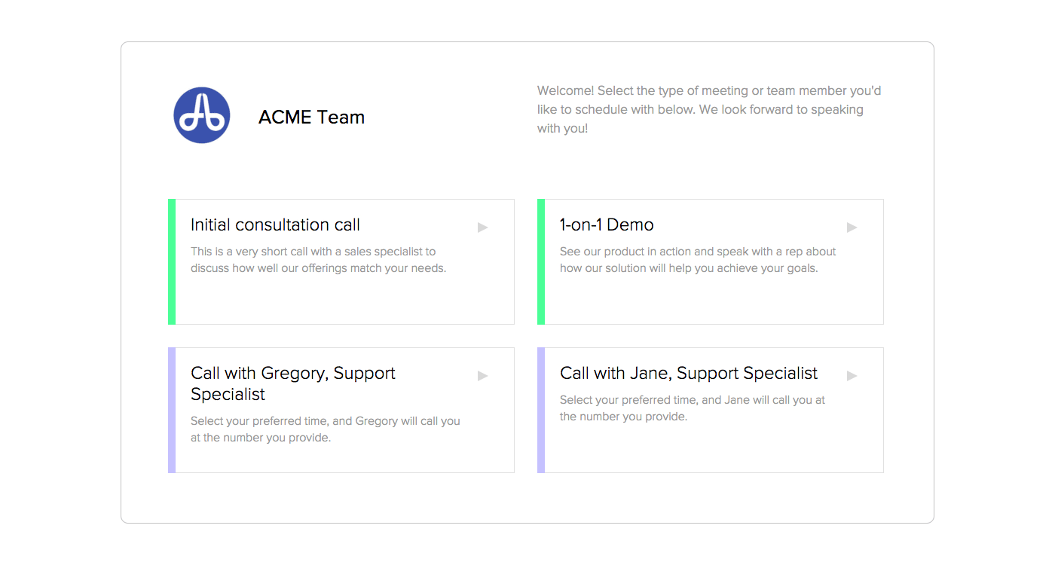This screenshot has width=1055, height=565.
Task: Click green bar on 1-on-1 Demo card
Action: click(541, 261)
